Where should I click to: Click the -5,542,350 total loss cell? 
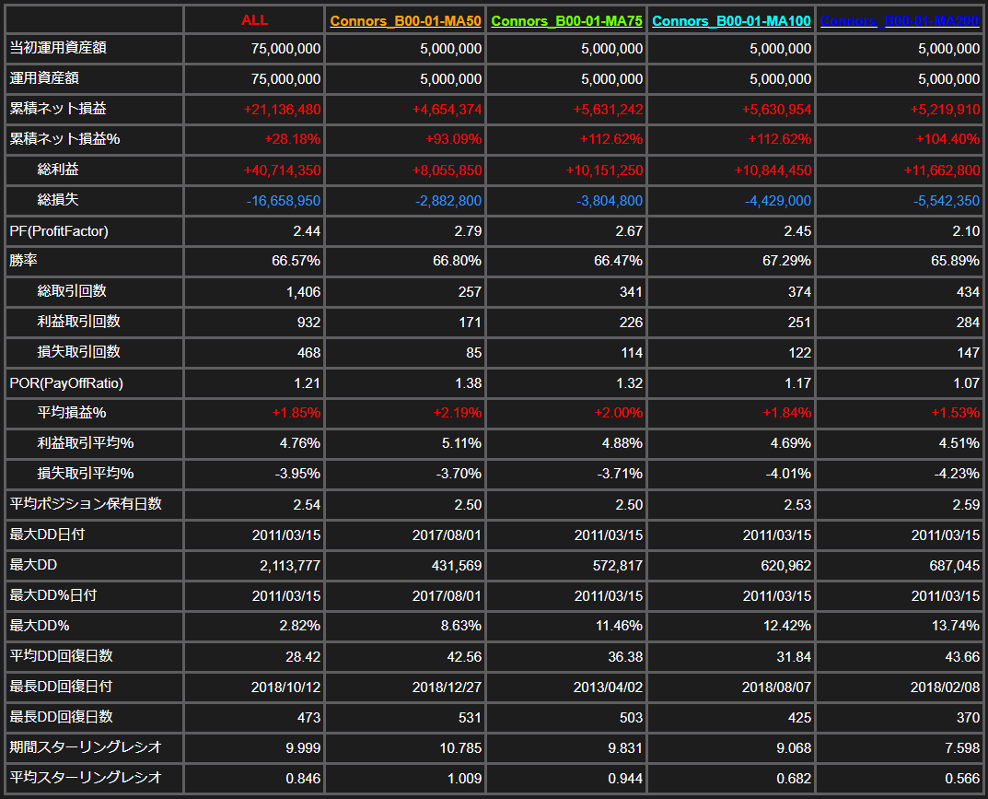click(x=947, y=201)
